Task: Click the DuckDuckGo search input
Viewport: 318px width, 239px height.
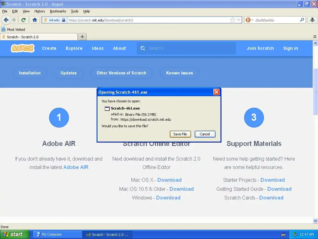Action: 277,20
